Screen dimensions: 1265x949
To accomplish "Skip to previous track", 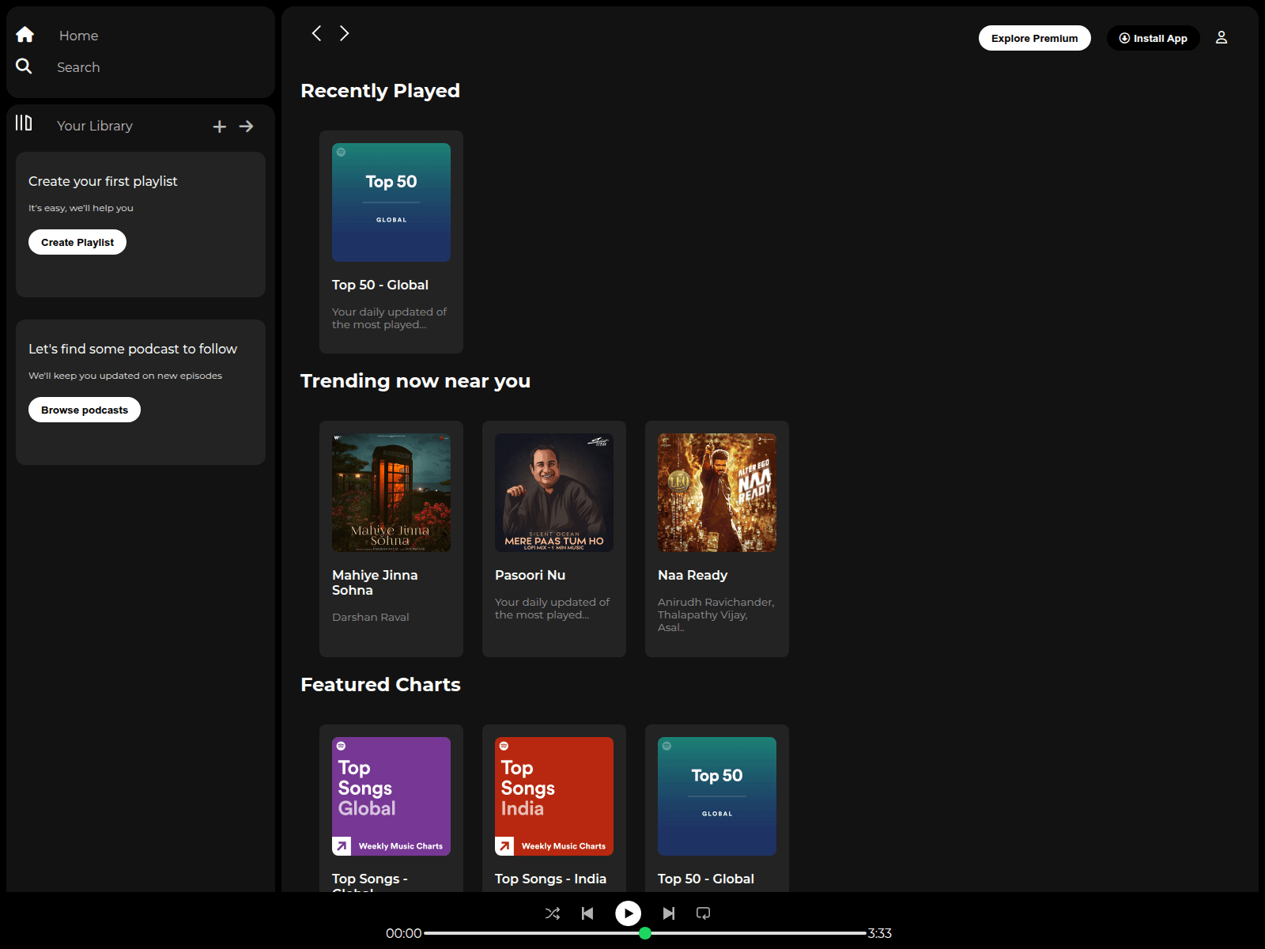I will click(x=587, y=913).
